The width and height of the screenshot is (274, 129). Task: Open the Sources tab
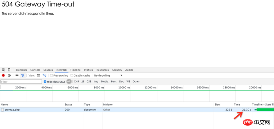coord(48,70)
